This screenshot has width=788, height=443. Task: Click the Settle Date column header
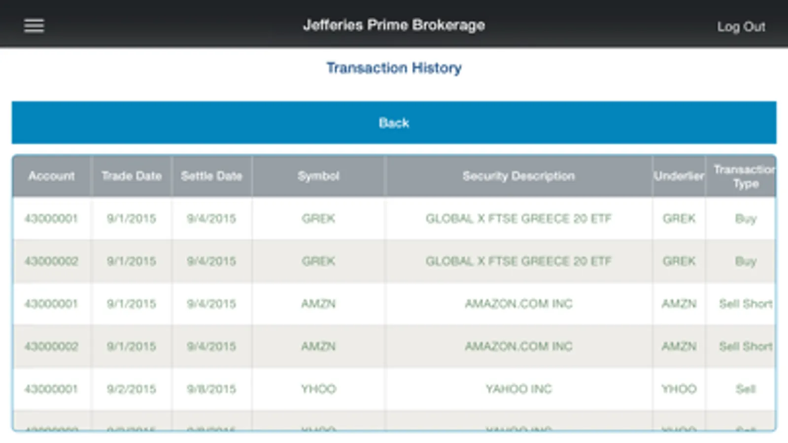click(211, 176)
